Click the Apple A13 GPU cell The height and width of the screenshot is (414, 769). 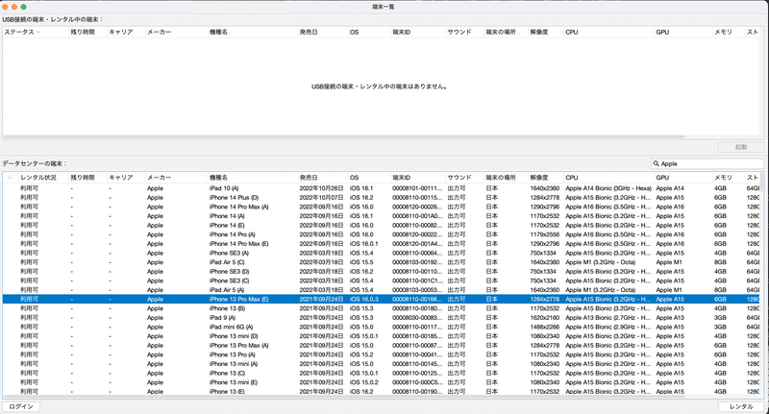pos(670,318)
